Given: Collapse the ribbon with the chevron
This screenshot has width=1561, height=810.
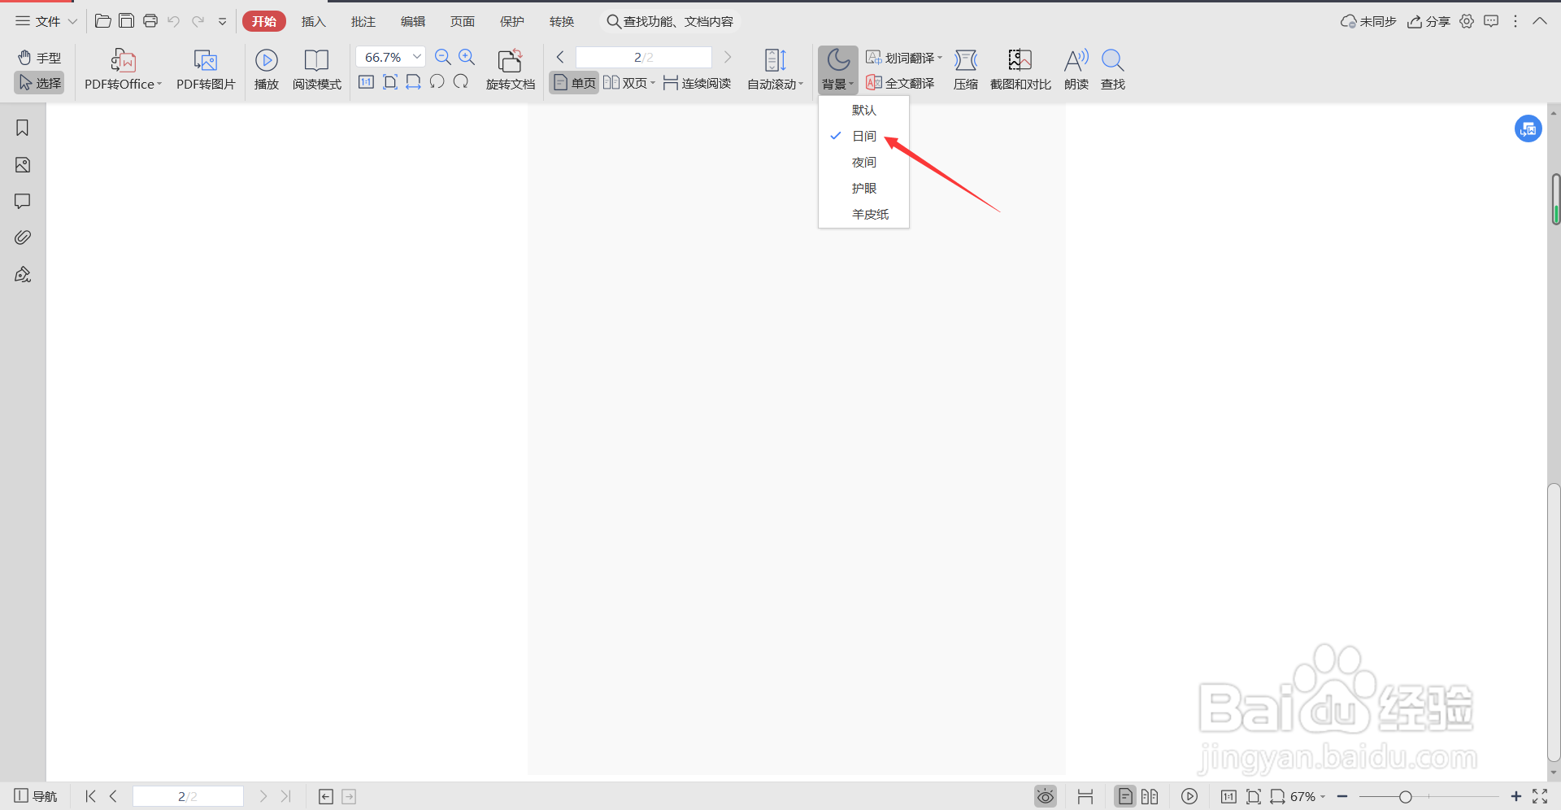Looking at the screenshot, I should [1540, 21].
